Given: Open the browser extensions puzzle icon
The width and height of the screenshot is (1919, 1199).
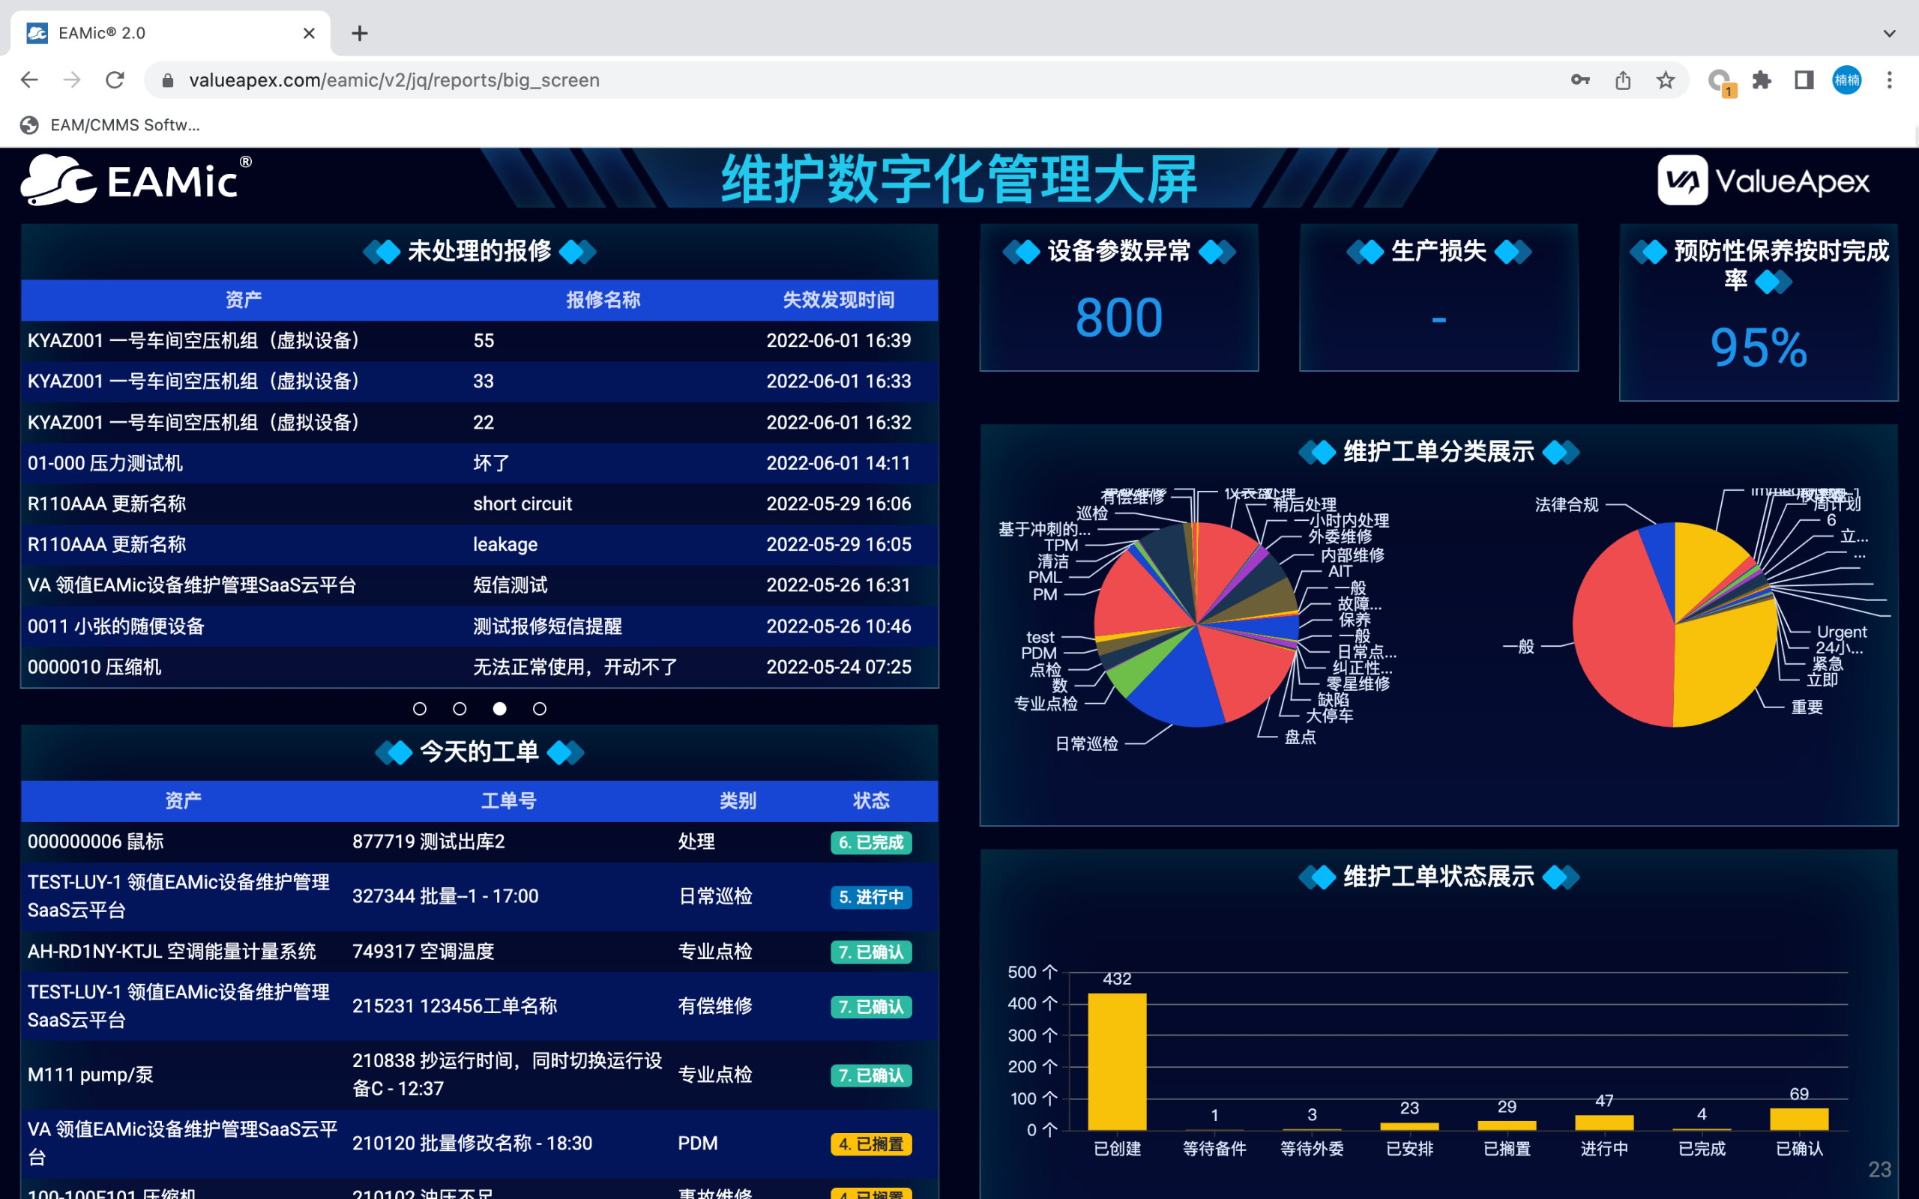Looking at the screenshot, I should (1762, 79).
